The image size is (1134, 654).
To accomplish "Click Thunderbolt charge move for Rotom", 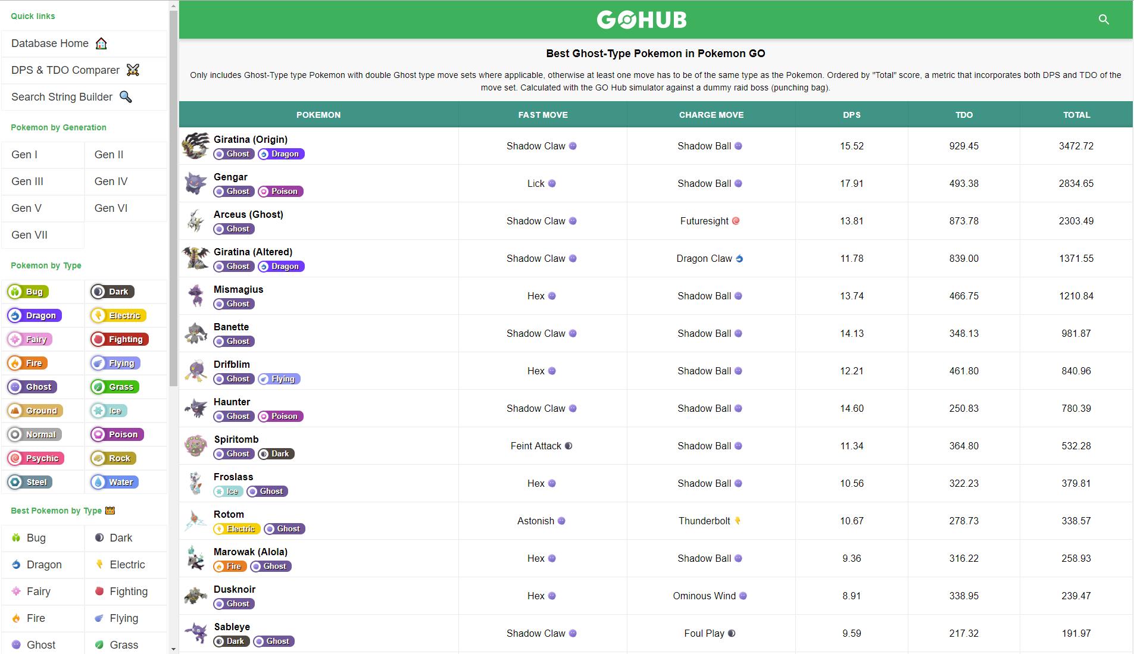I will [710, 521].
